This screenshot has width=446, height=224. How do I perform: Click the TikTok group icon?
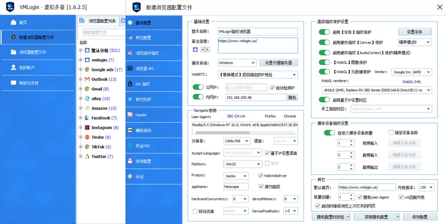click(87, 147)
